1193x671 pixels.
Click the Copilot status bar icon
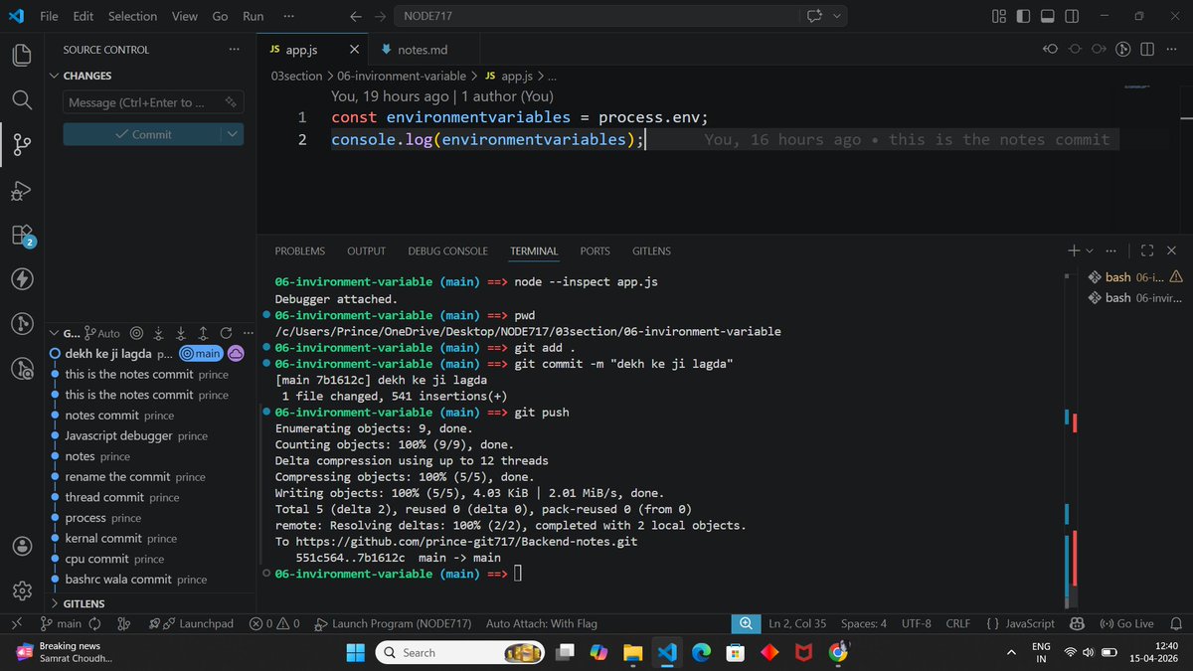point(1076,623)
